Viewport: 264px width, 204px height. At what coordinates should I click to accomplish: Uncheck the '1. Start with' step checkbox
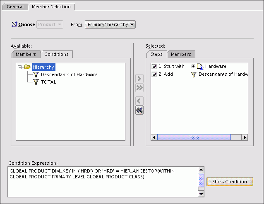154,66
